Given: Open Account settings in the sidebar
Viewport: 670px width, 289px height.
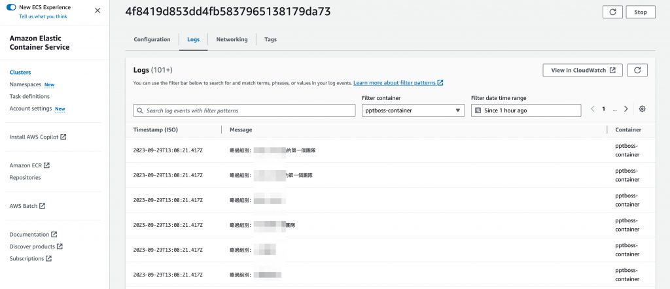Looking at the screenshot, I should click(31, 109).
